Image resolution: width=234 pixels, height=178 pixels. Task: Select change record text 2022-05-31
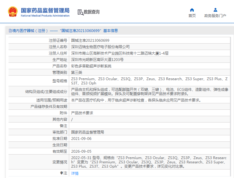coord(149,162)
